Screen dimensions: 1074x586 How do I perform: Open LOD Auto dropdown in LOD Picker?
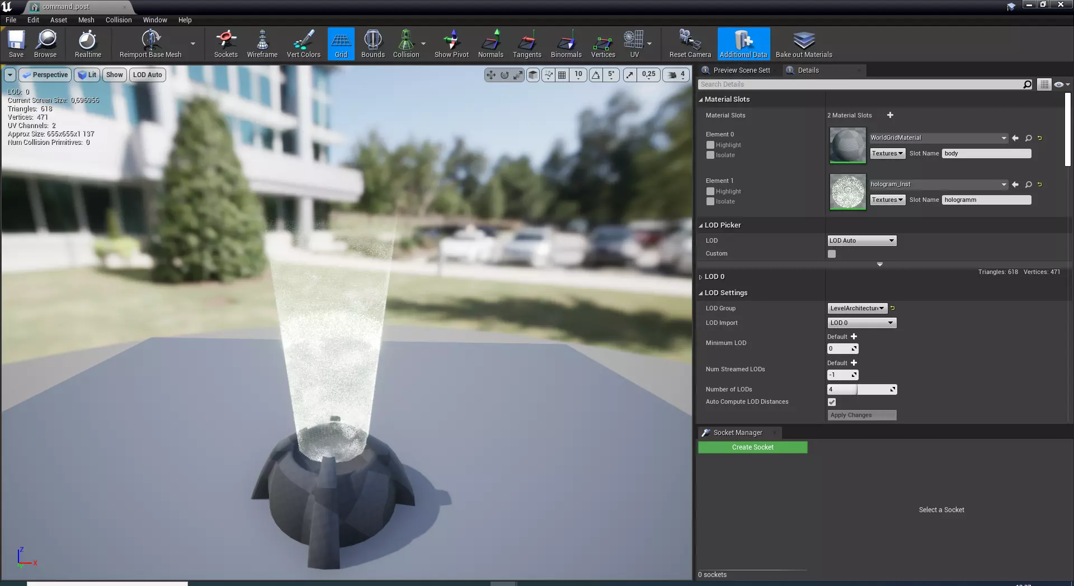point(861,241)
